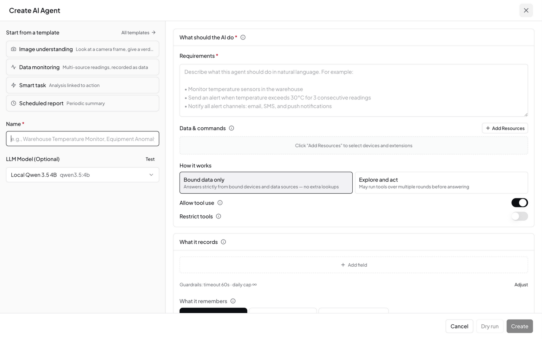The width and height of the screenshot is (542, 339).
Task: Click the camera icon of Image understanding template
Action: 14,49
